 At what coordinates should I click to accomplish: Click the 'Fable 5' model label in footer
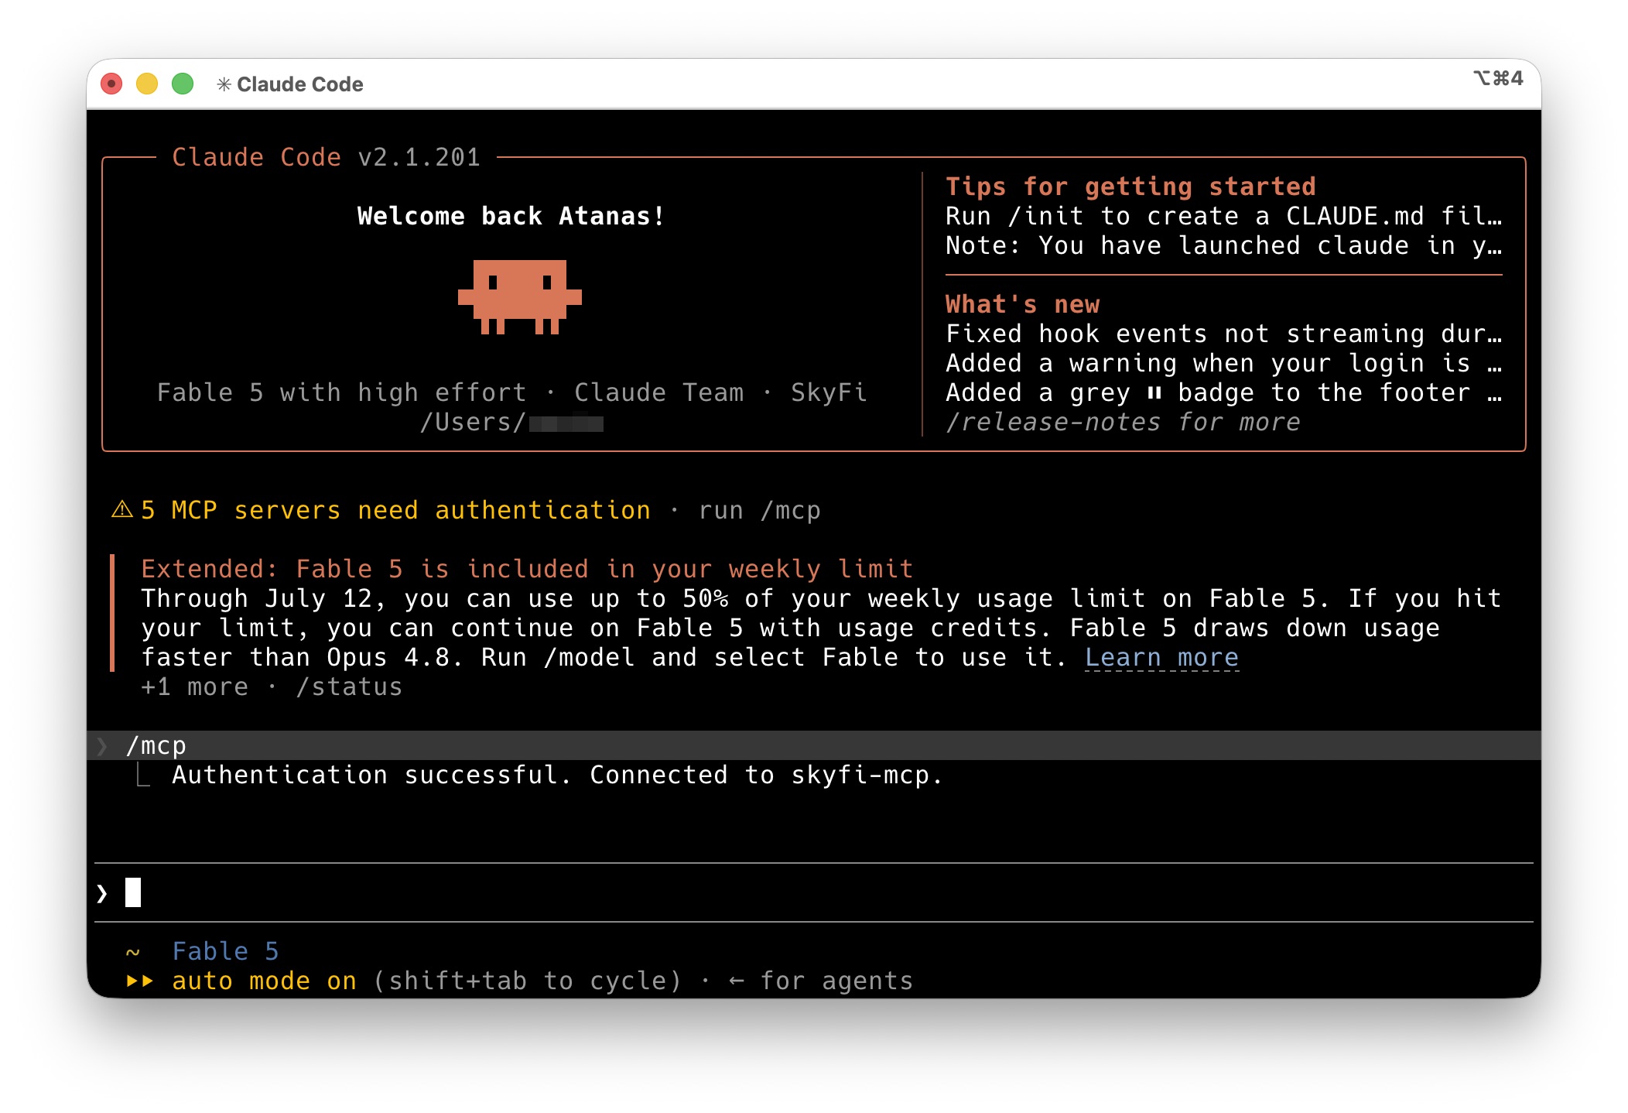225,951
